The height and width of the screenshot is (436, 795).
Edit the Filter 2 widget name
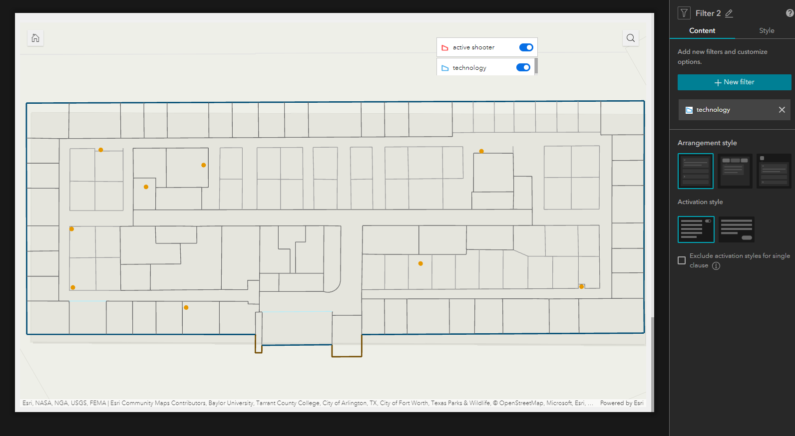click(729, 13)
